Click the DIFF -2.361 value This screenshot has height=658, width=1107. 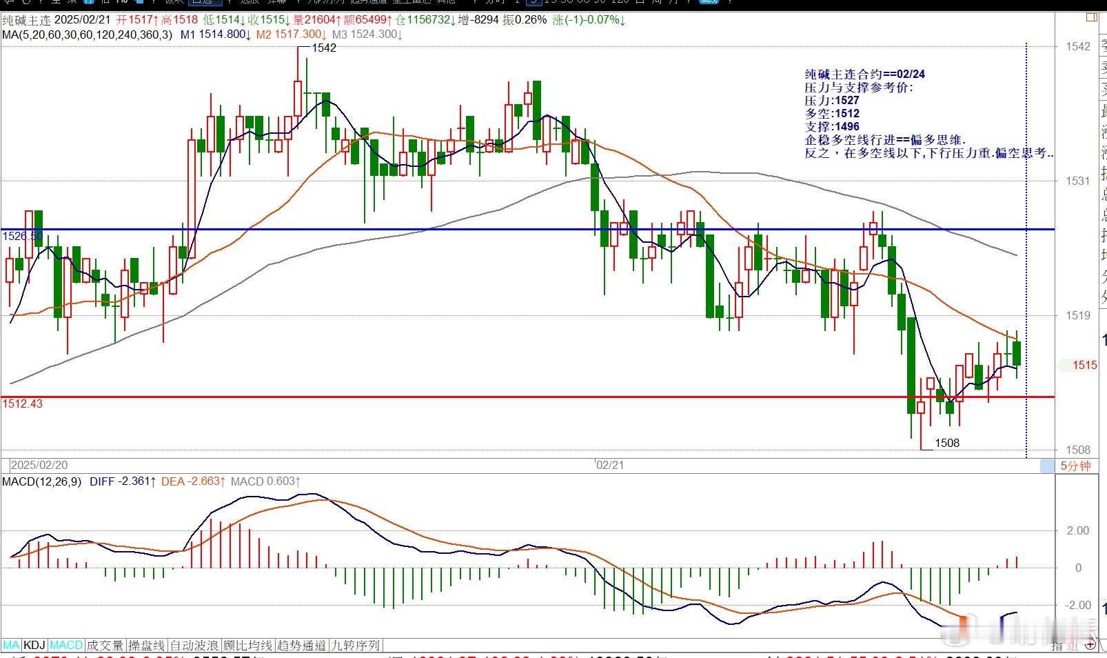coord(123,481)
